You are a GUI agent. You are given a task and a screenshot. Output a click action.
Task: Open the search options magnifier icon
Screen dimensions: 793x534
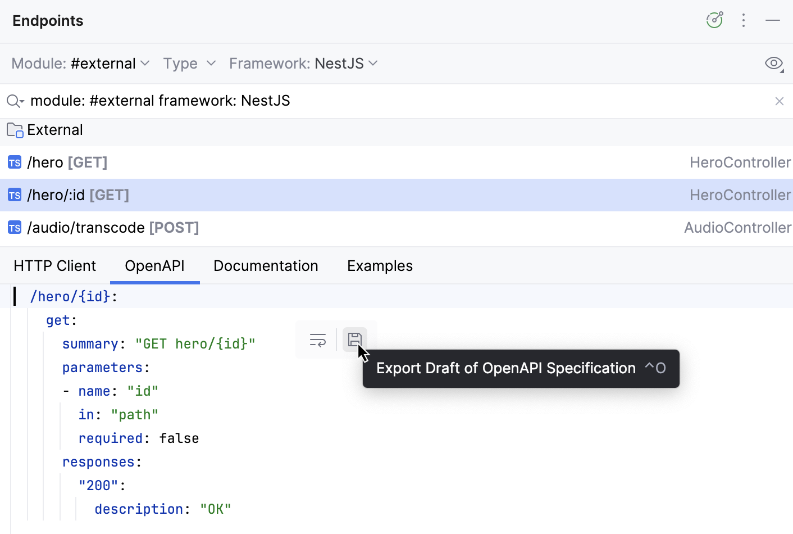click(15, 101)
